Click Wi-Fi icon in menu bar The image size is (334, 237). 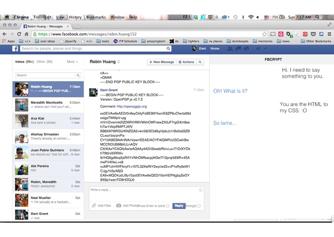251,17
